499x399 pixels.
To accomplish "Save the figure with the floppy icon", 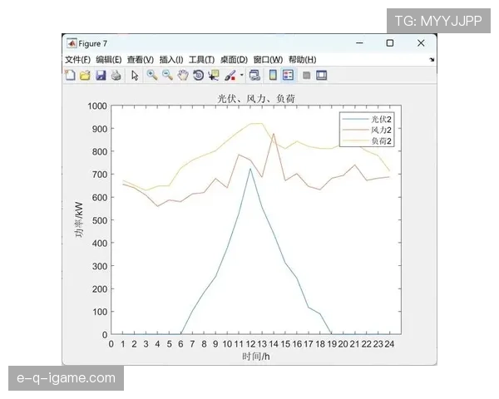I will 100,75.
